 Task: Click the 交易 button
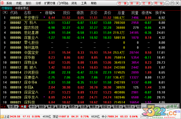(x=146, y=3)
